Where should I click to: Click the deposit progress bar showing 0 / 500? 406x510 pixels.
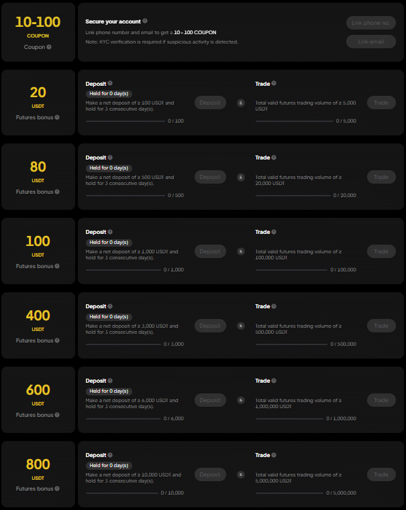tap(125, 196)
